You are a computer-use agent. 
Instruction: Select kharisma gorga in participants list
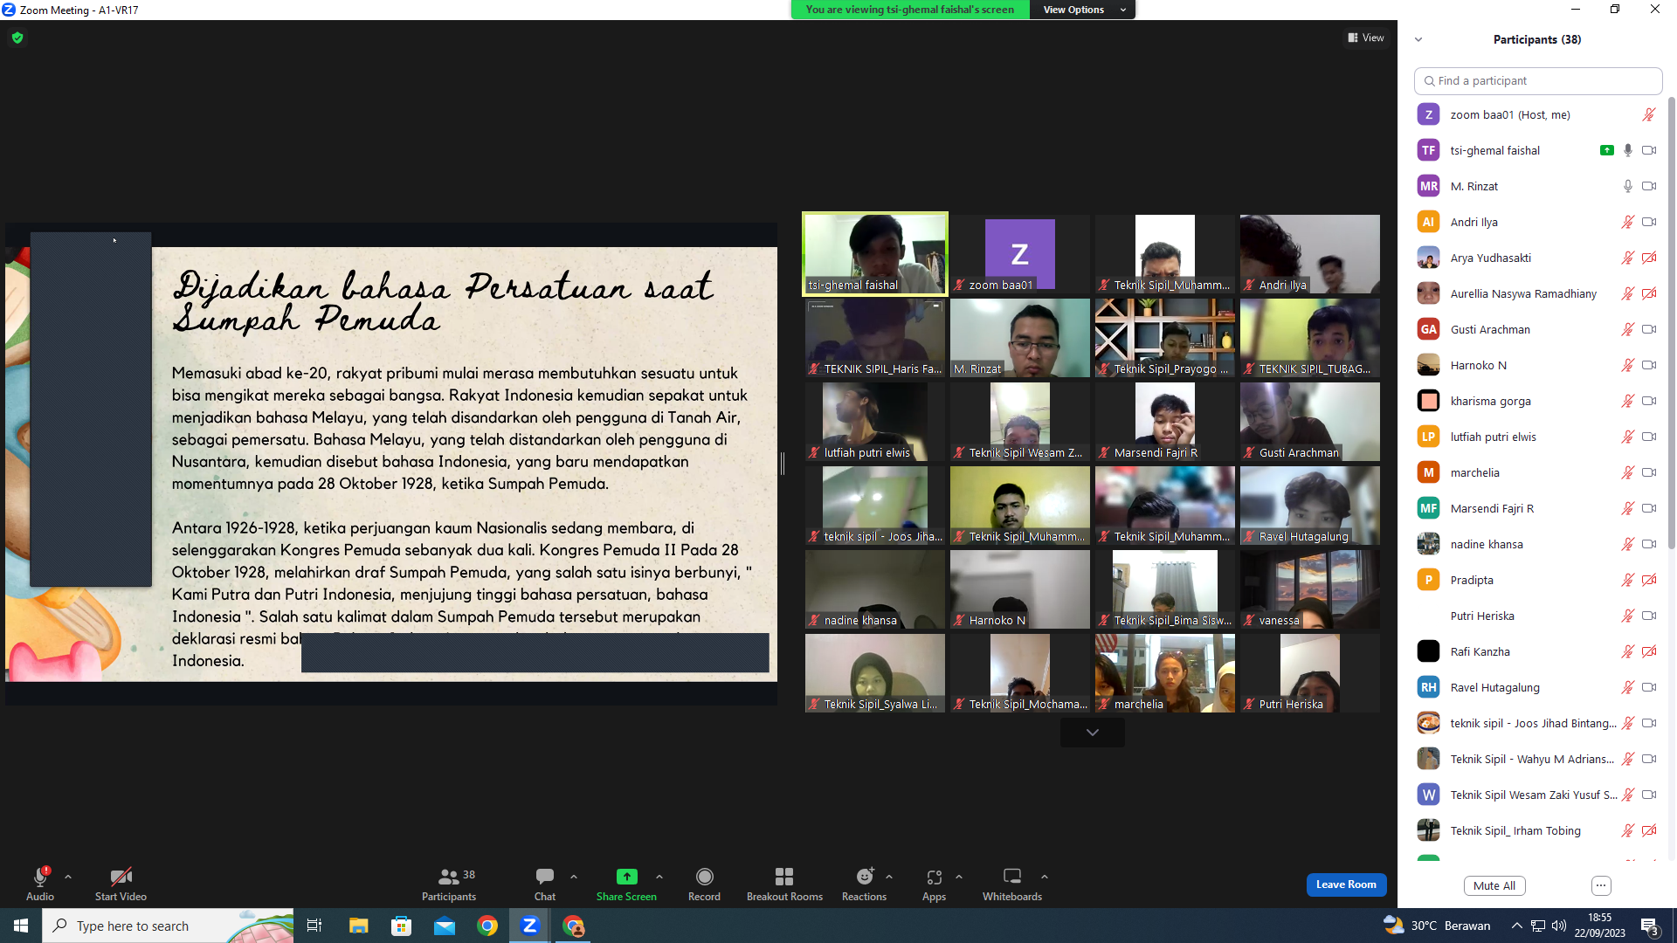[1537, 401]
